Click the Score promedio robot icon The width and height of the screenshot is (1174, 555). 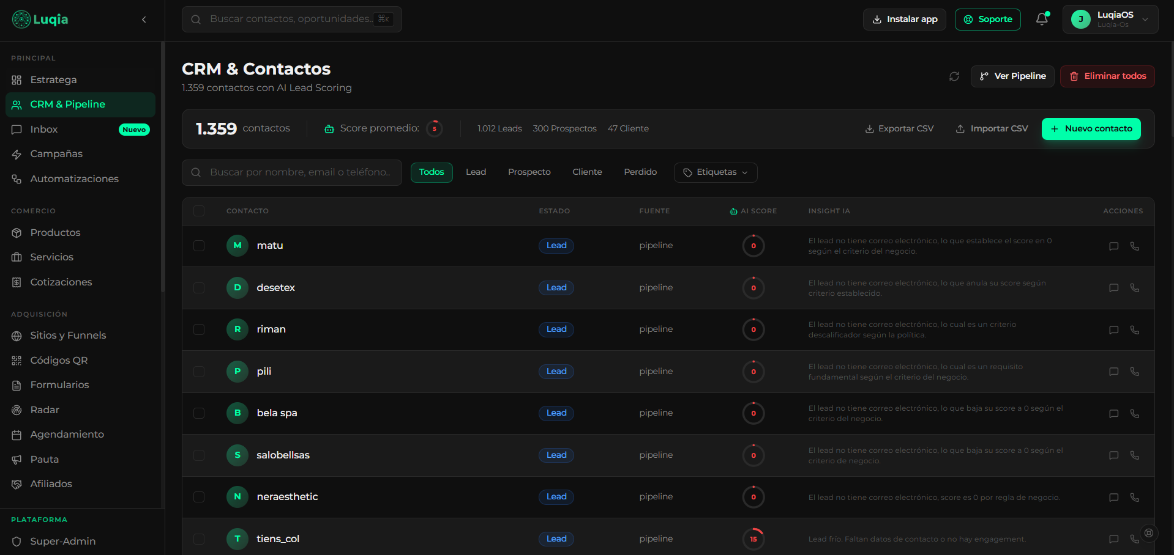[329, 129]
